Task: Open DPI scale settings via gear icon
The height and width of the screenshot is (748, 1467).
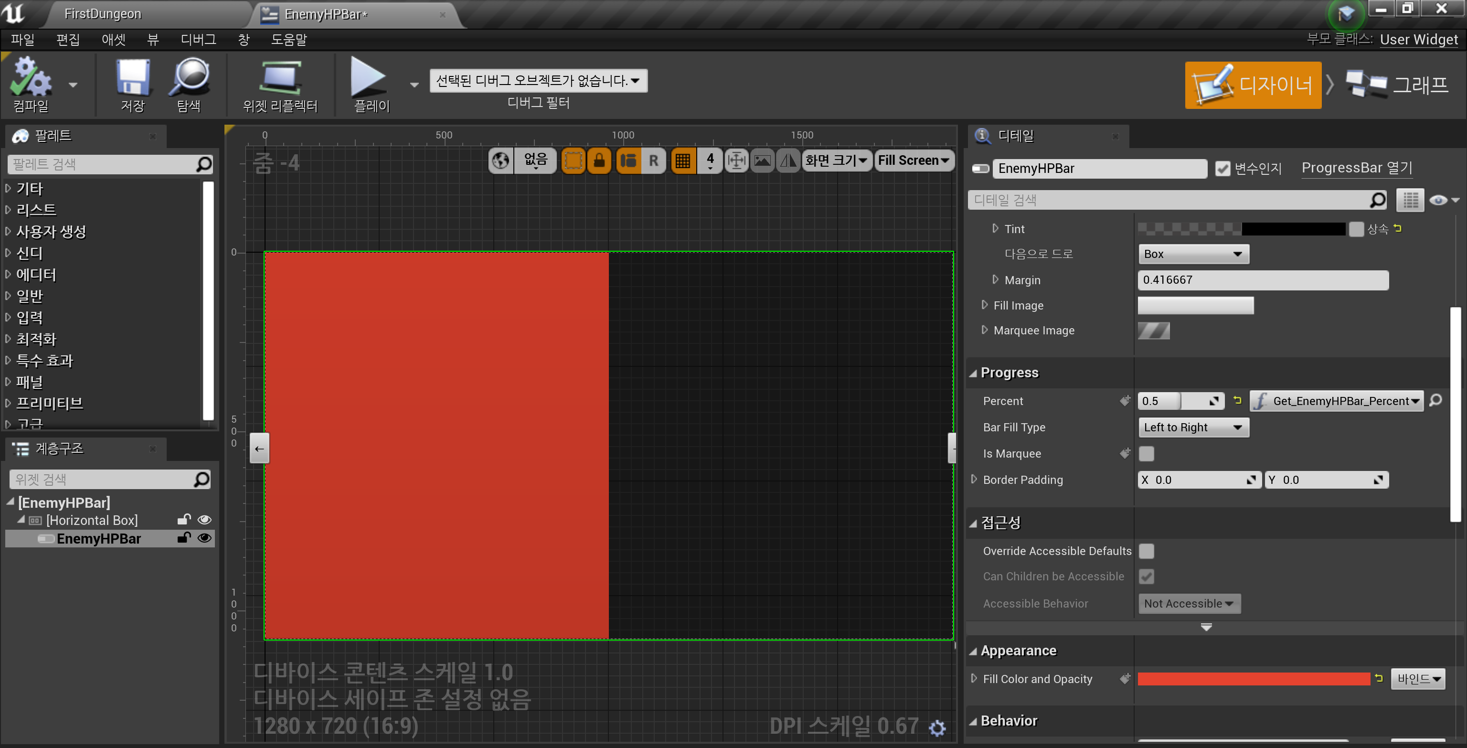Action: click(x=937, y=727)
